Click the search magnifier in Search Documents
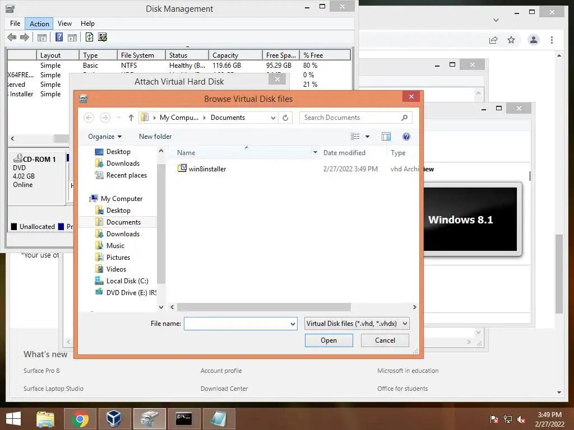 [404, 118]
